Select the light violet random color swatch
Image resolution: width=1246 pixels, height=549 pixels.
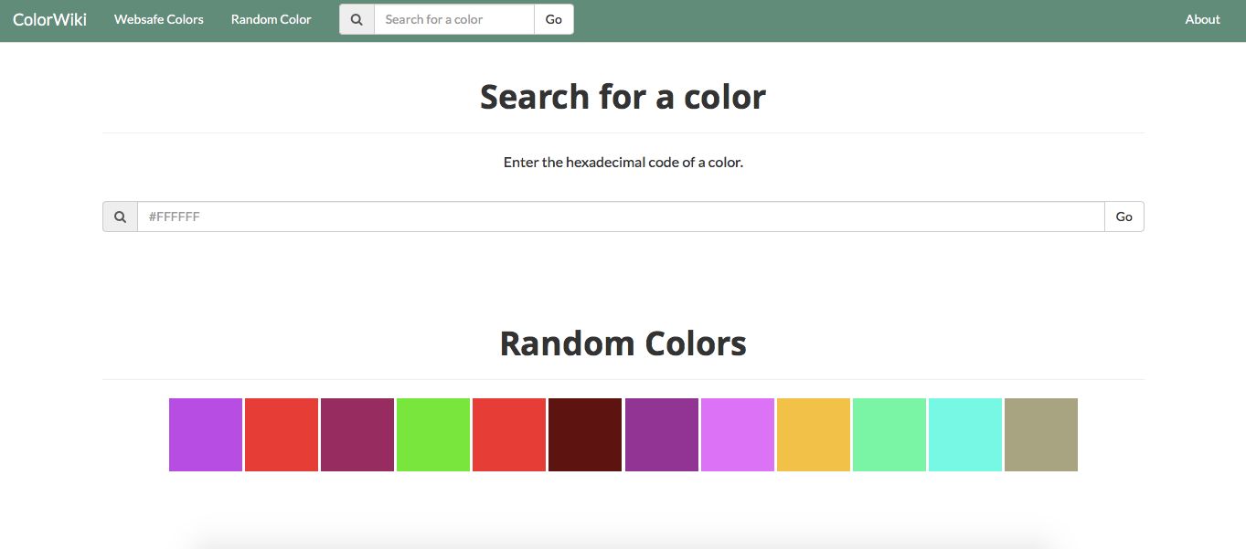pyautogui.click(x=738, y=435)
